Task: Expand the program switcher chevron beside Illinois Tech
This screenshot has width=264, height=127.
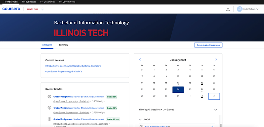Action: pyautogui.click(x=43, y=9)
